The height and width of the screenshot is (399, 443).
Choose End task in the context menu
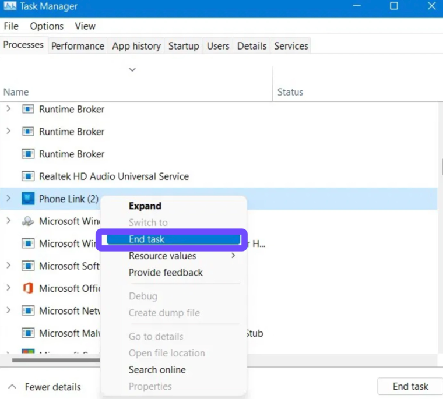(174, 239)
